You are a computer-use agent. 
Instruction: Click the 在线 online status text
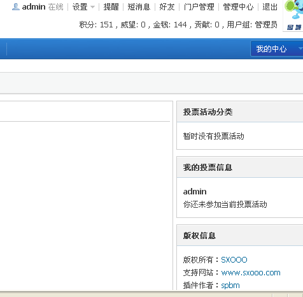point(56,7)
